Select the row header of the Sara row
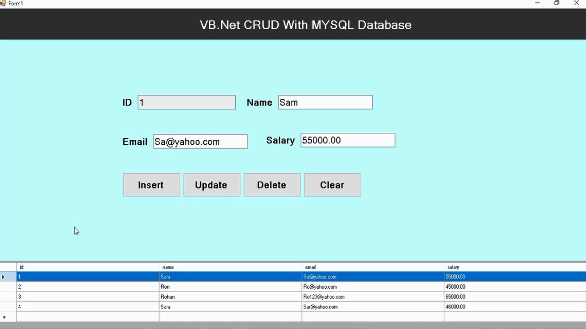Screen dimensions: 586x329 pyautogui.click(x=8, y=307)
